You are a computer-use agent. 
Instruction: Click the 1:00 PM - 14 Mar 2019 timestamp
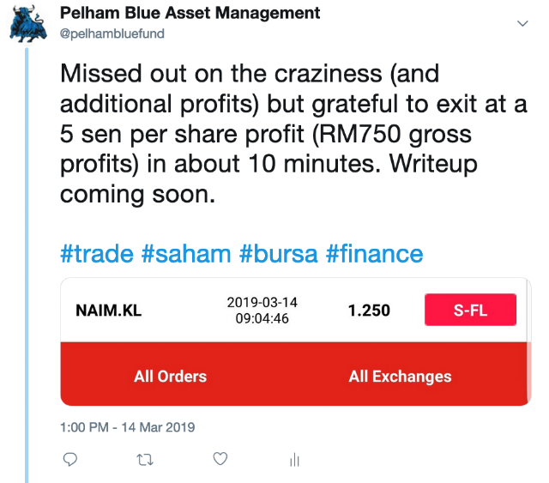tap(128, 427)
